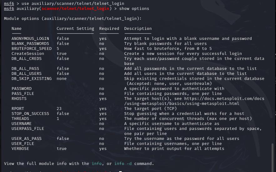The height and width of the screenshot is (172, 276).
Task: Click the PASS_FILE option name
Action: point(23,94)
